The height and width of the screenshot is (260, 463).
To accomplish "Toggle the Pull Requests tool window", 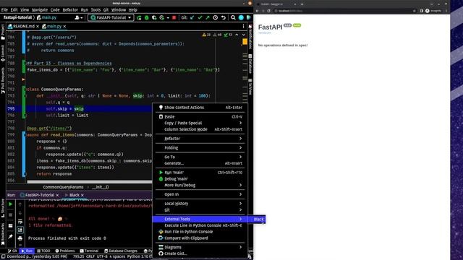I will [x=3, y=80].
